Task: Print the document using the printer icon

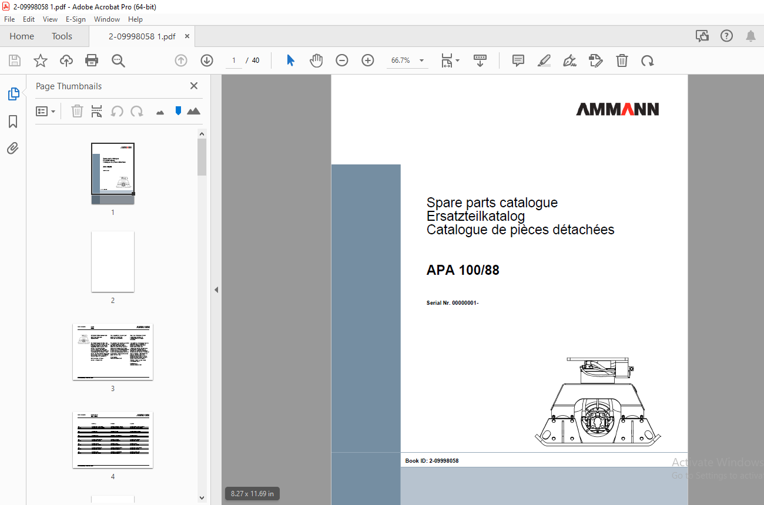Action: (92, 60)
